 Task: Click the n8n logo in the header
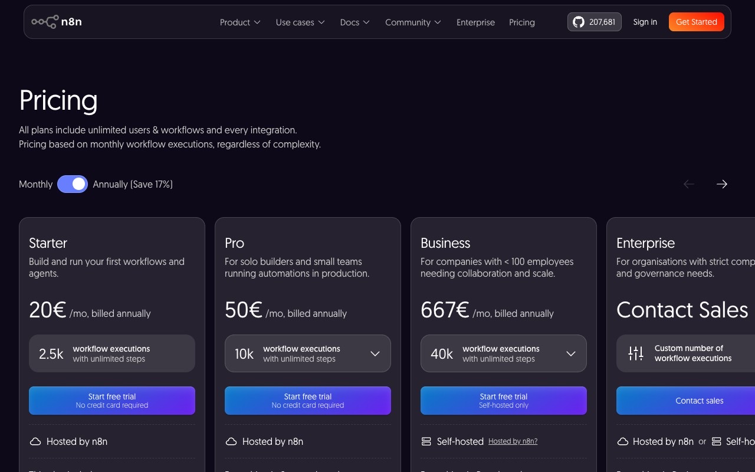pos(57,22)
